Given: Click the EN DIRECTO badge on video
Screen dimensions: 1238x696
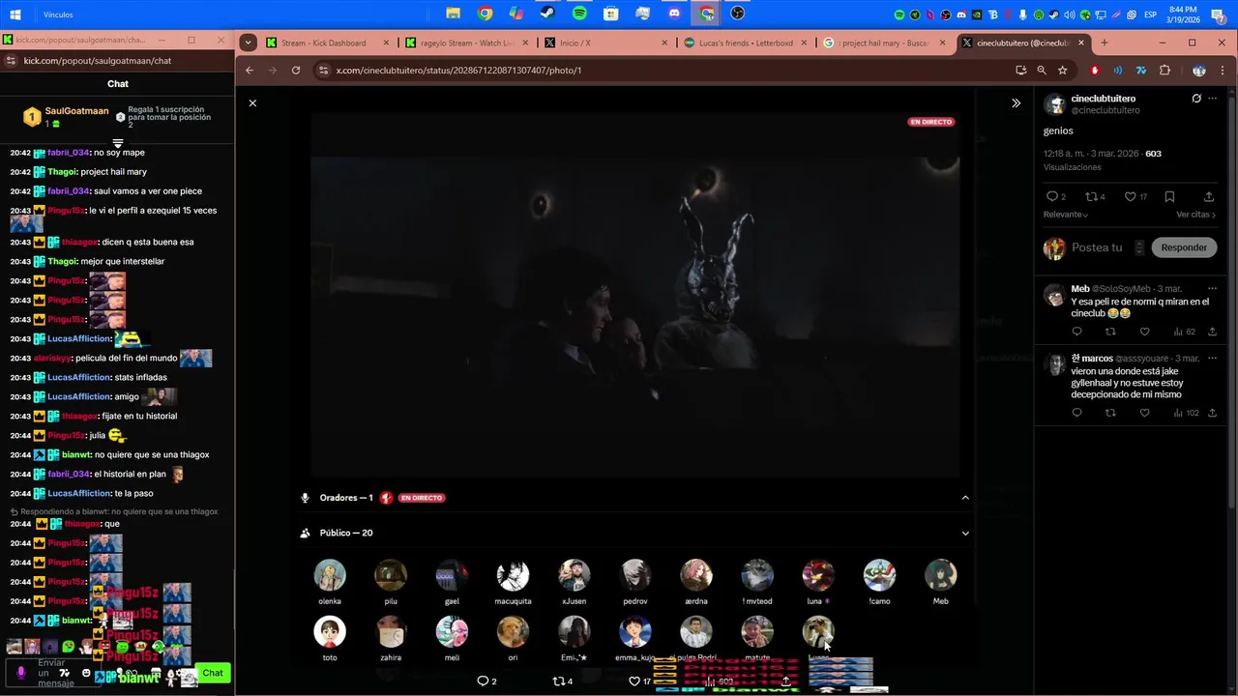Looking at the screenshot, I should (930, 122).
